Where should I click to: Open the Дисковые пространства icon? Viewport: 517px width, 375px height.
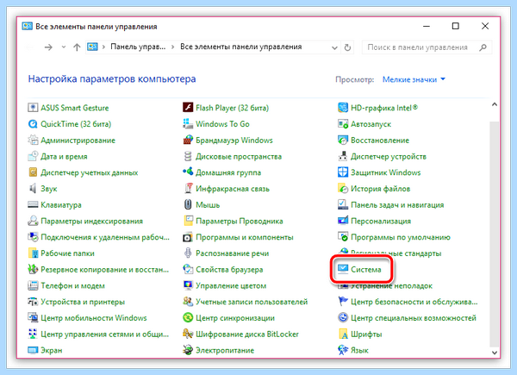coord(188,156)
